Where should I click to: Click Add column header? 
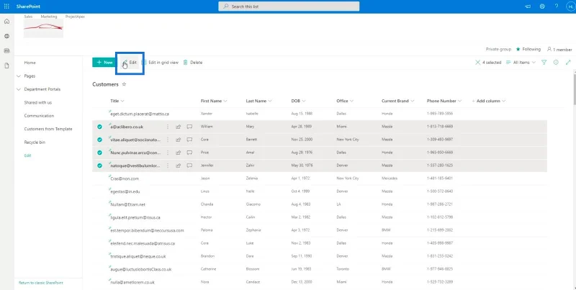[489, 101]
